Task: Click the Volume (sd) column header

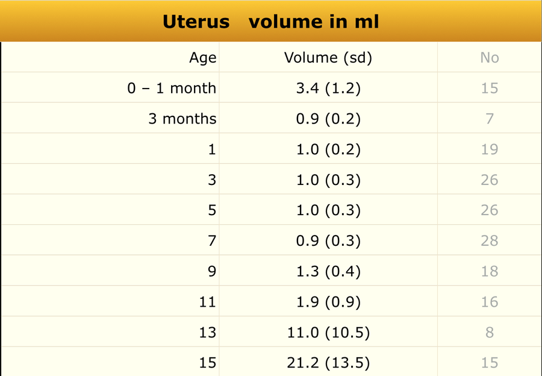Action: click(x=328, y=58)
